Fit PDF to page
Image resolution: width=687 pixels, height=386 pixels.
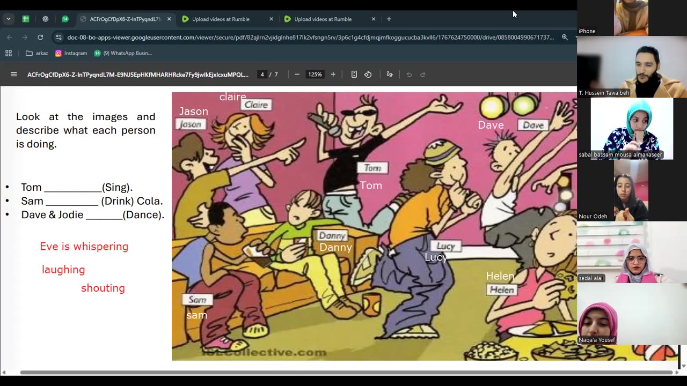pyautogui.click(x=354, y=75)
